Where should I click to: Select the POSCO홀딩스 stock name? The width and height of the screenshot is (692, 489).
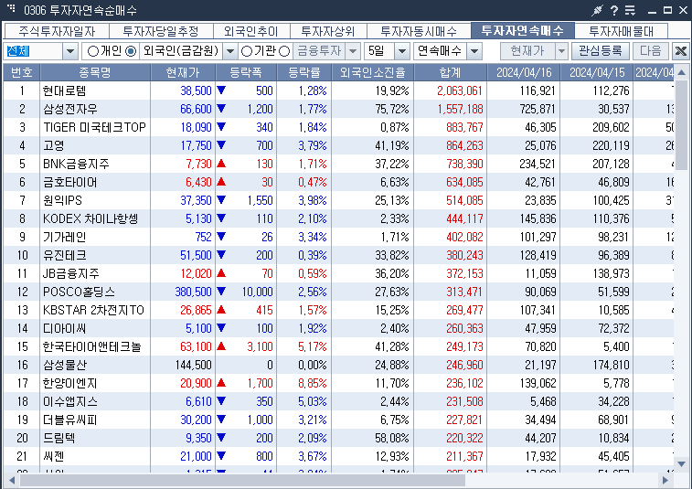[79, 292]
